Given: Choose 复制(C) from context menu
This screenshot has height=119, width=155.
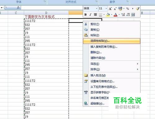Looking at the screenshot, I should pos(112,30).
